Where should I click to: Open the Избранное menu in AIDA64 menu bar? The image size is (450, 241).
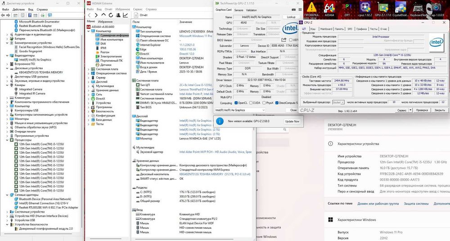click(122, 9)
